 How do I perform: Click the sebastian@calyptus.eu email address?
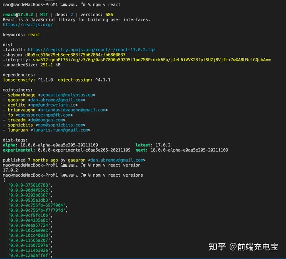tap(67, 95)
